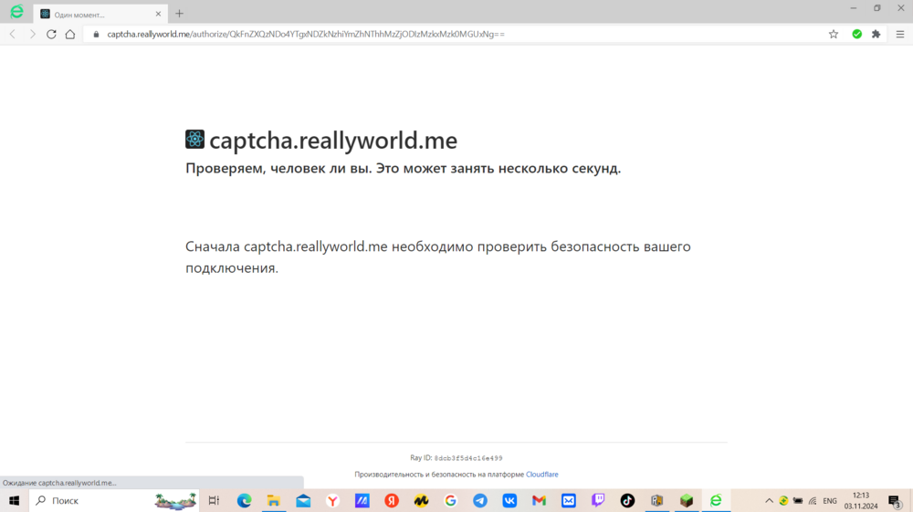The image size is (913, 512).
Task: Click the address bar URL field
Action: (454, 35)
